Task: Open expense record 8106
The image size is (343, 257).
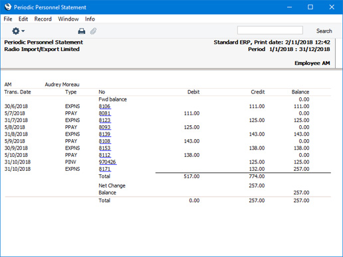Action: tap(104, 107)
